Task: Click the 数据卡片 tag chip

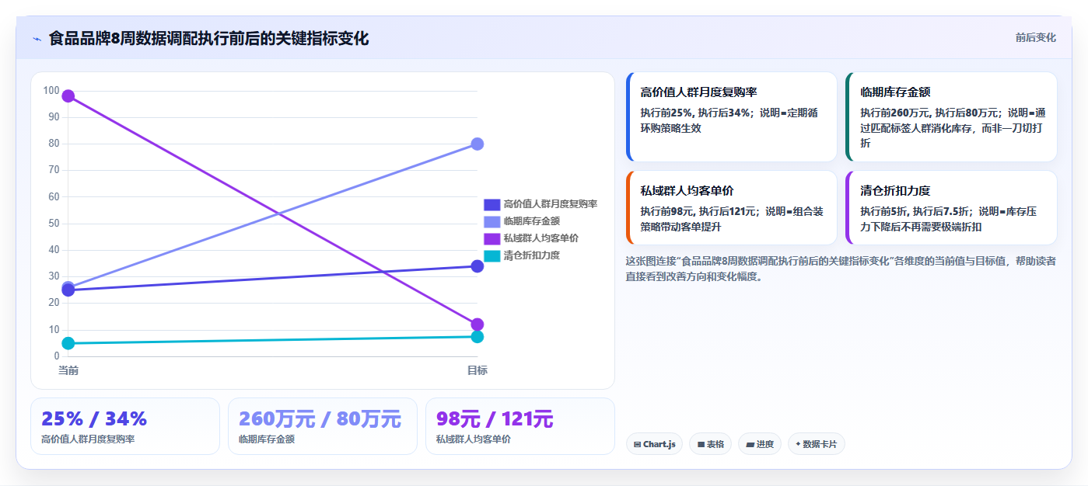Action: coord(816,444)
